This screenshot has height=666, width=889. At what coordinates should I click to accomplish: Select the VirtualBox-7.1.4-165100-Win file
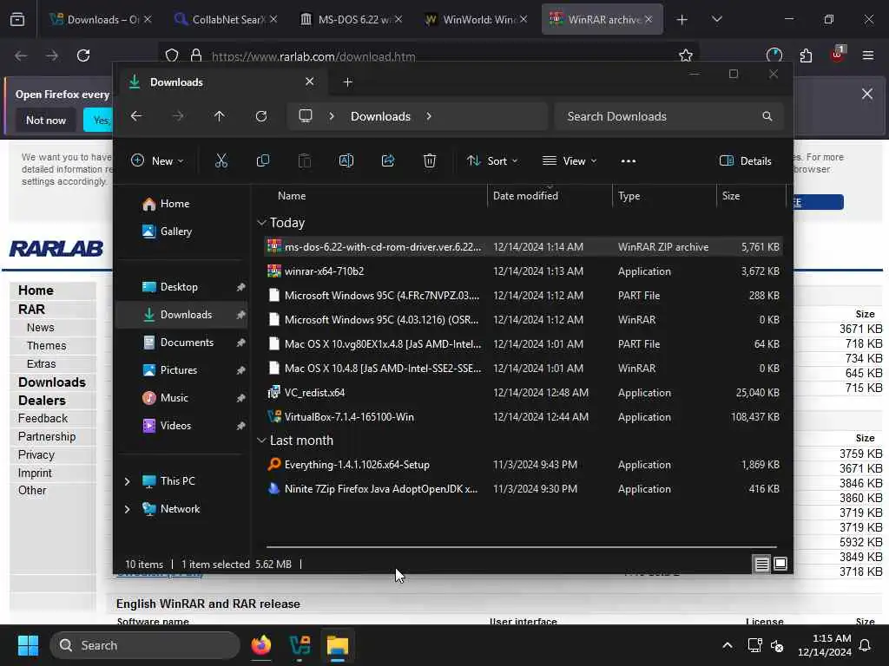524,417
